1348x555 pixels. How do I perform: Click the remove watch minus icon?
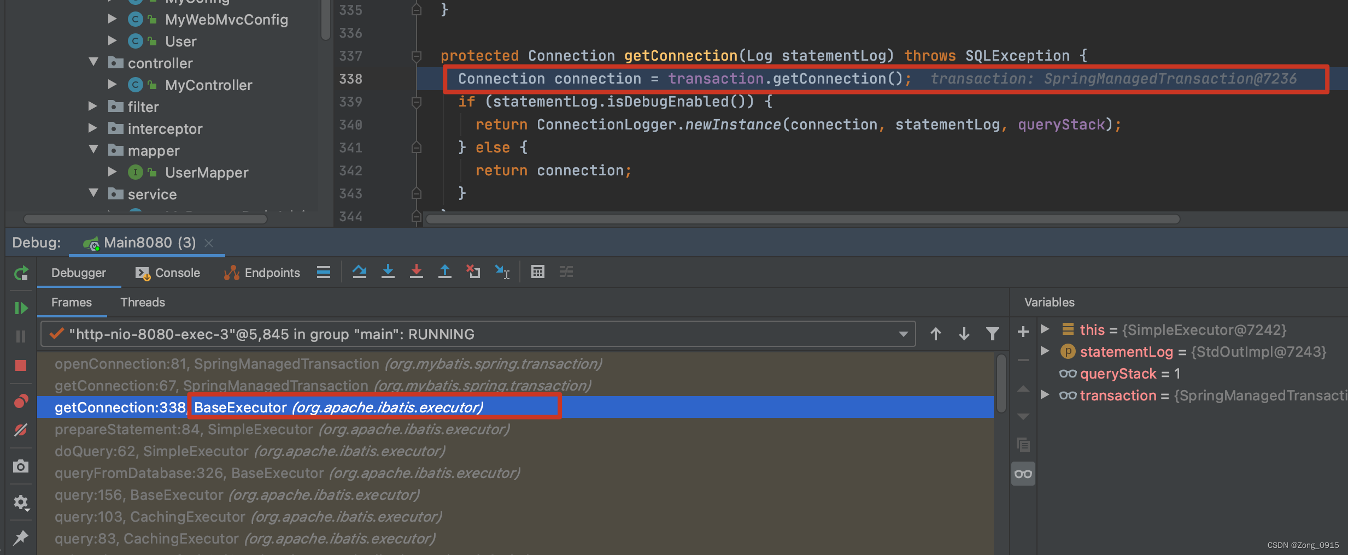pos(1023,360)
